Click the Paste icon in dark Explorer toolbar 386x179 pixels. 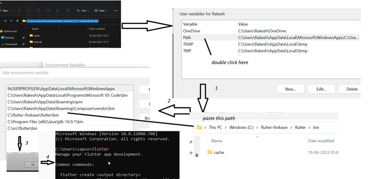39,11
